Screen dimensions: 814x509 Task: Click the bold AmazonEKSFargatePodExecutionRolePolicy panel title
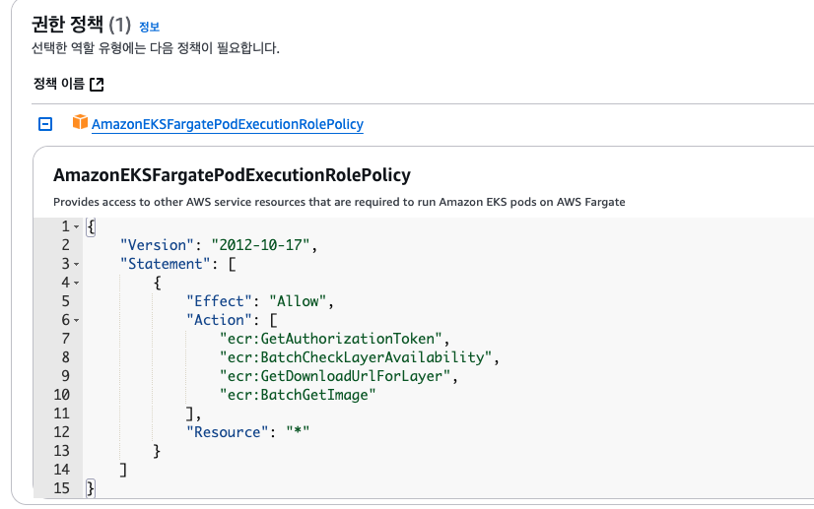[232, 175]
